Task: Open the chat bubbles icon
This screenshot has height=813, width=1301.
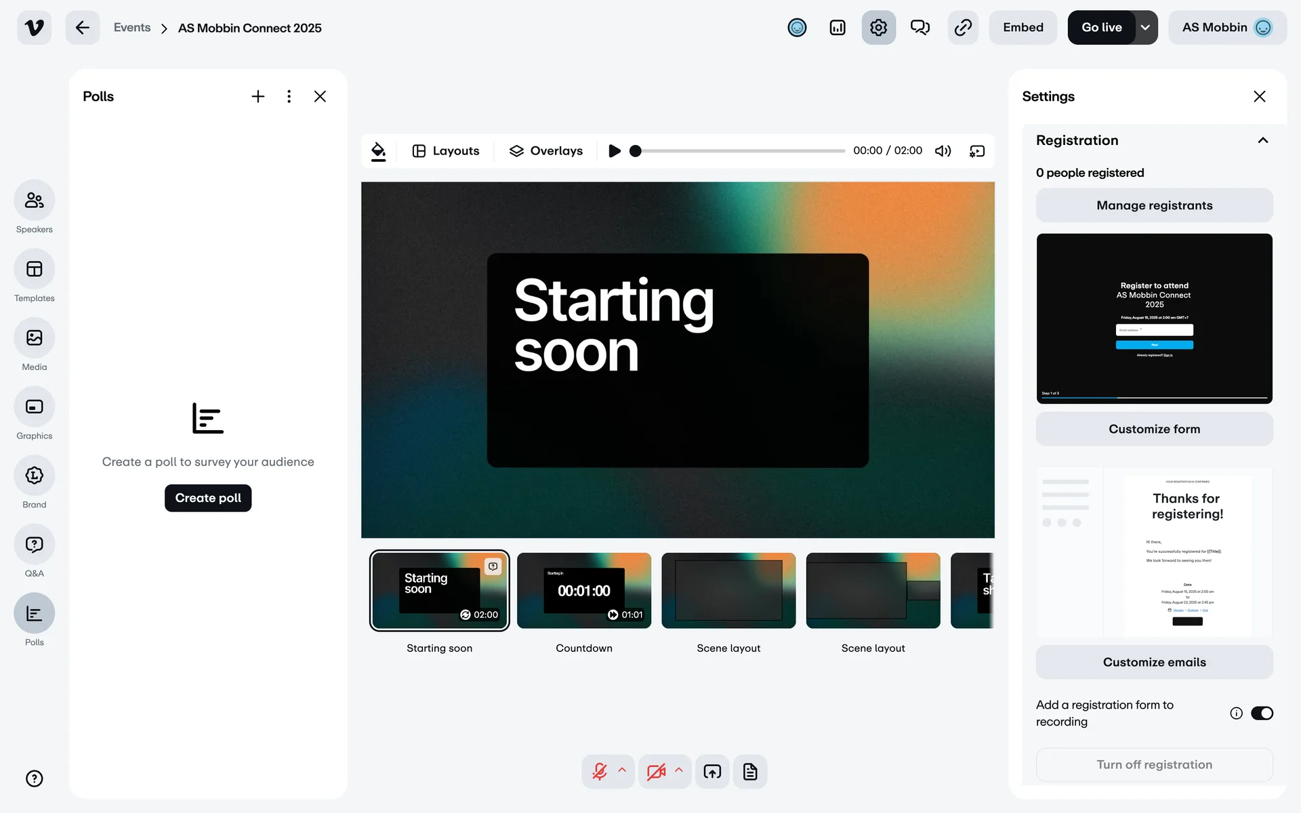Action: 920,28
